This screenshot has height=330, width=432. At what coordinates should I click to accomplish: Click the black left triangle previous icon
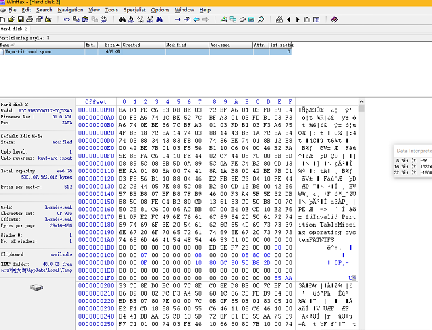[288, 20]
